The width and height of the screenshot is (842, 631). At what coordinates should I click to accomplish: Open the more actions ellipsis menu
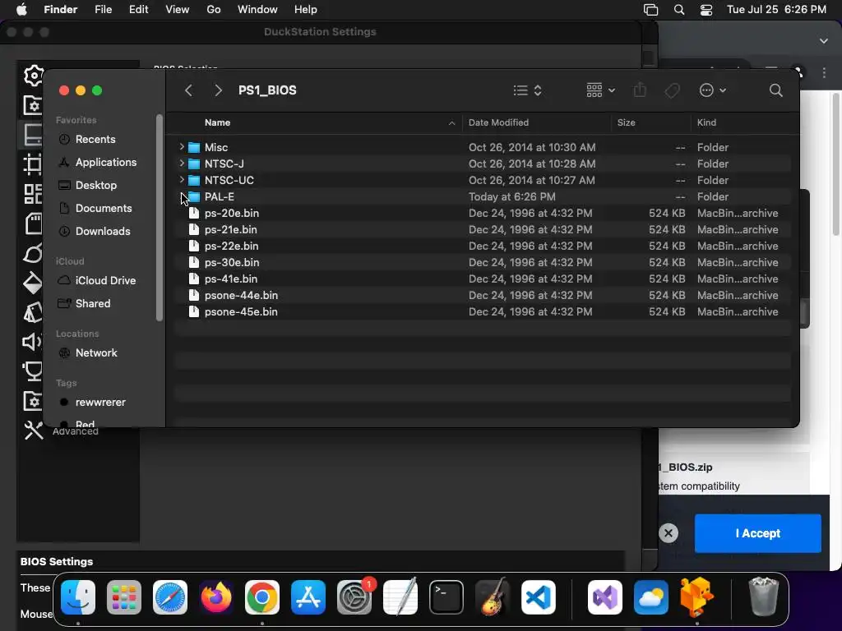pos(713,90)
